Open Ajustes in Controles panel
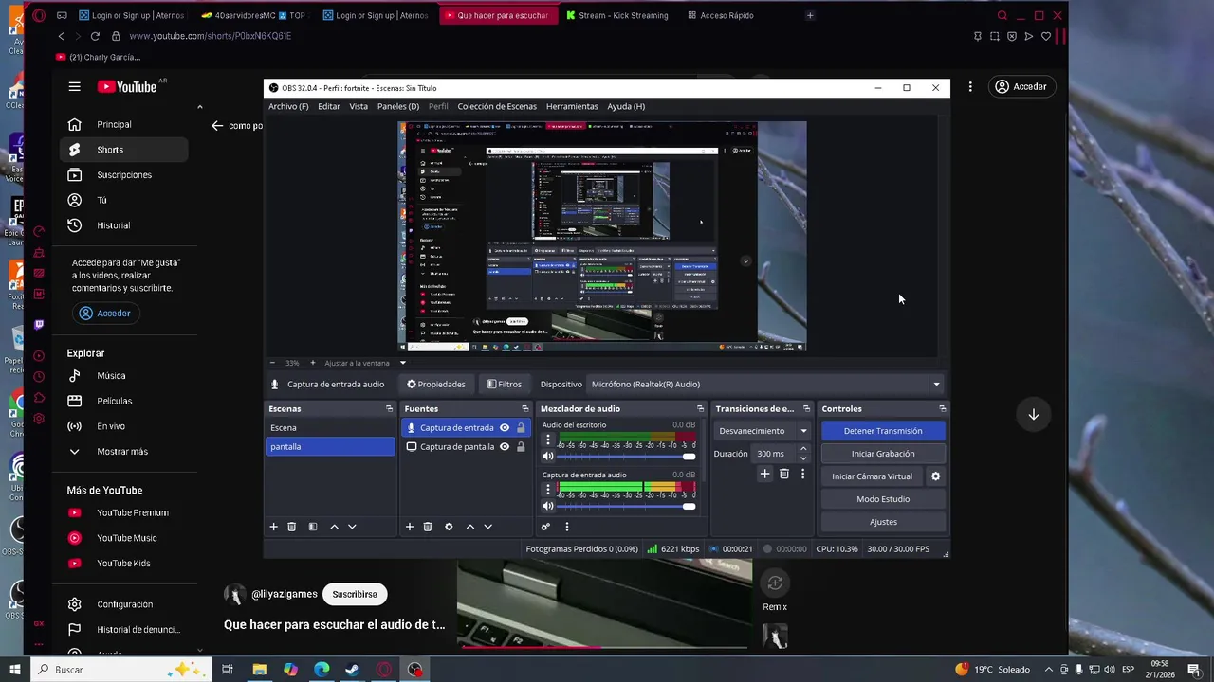Viewport: 1214px width, 682px height. click(883, 522)
